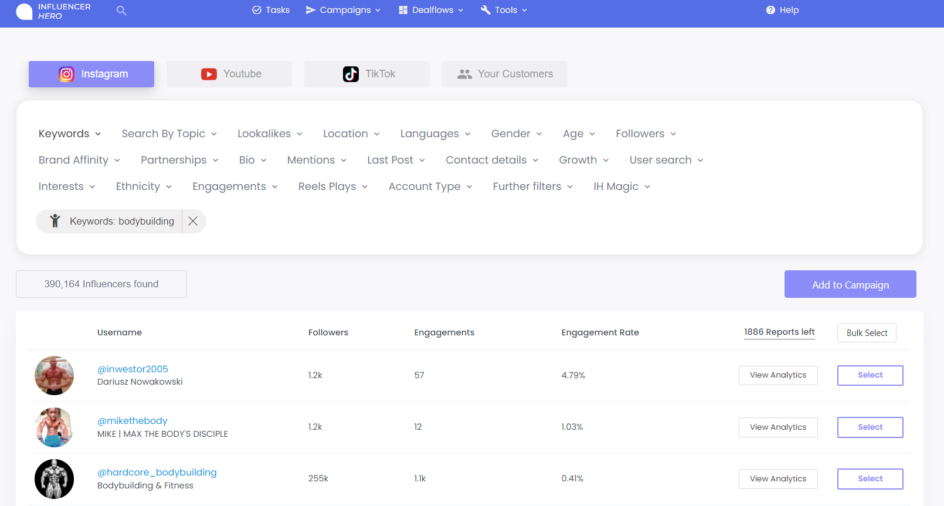
Task: Open the Your Customers tab
Action: point(504,74)
